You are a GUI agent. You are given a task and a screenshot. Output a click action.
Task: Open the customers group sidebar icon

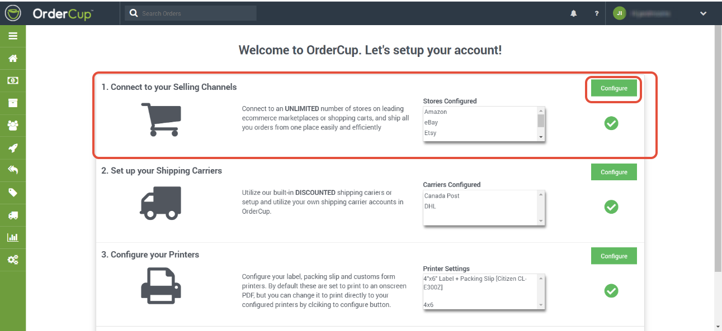tap(13, 125)
